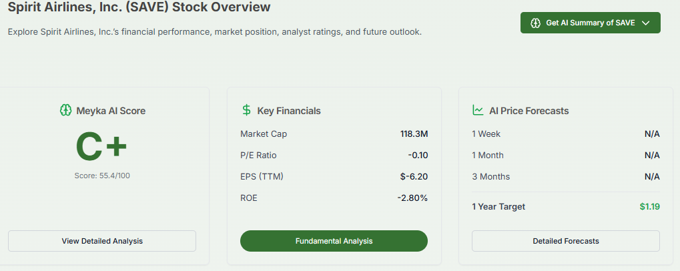
Task: Click the 1 Year Target price $1.19
Action: pos(649,207)
